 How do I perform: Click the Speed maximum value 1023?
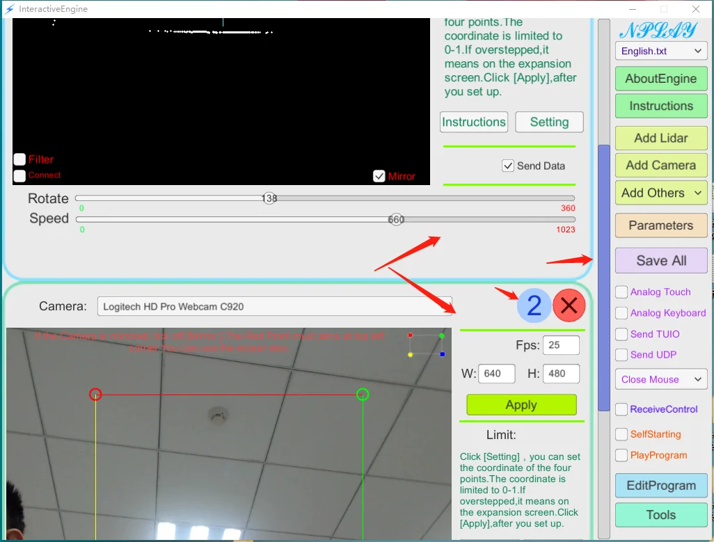pyautogui.click(x=566, y=230)
